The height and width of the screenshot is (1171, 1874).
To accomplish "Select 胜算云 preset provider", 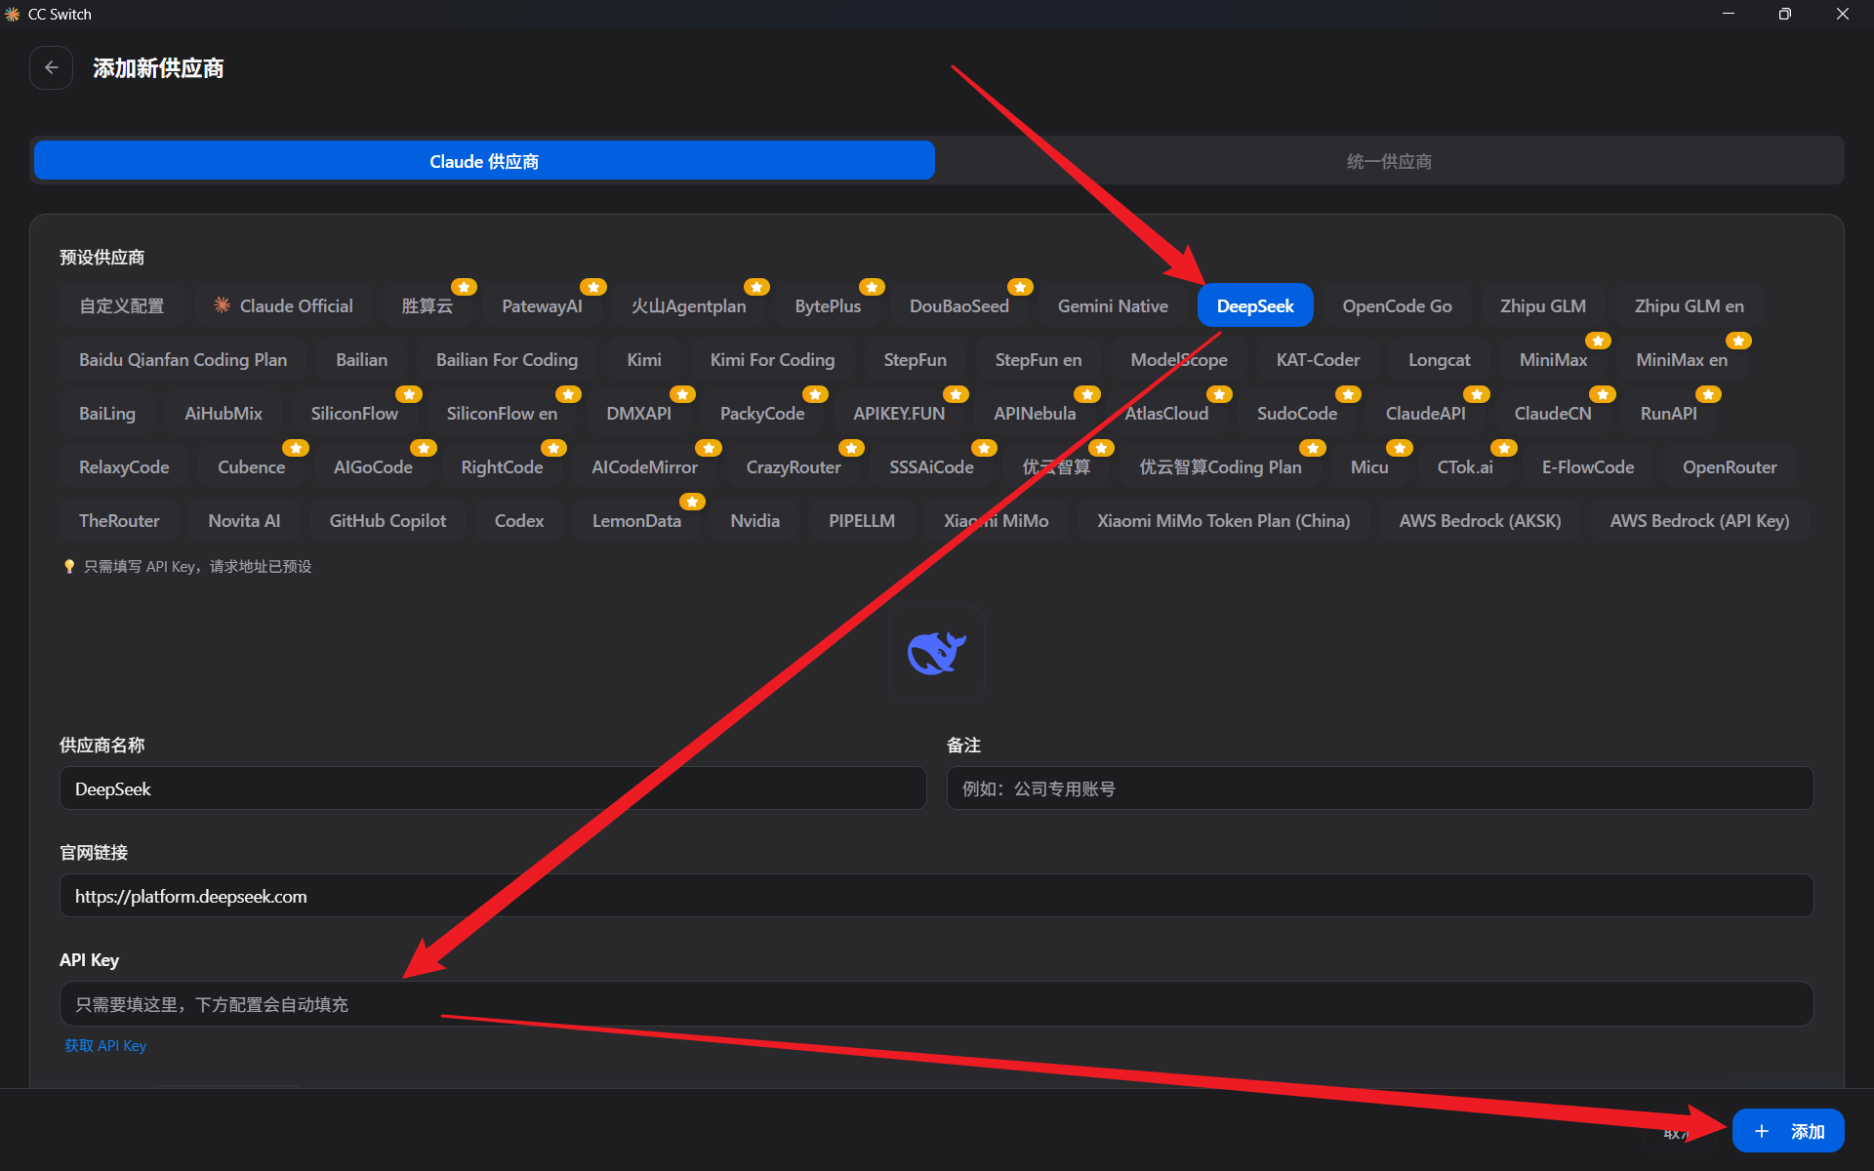I will [x=428, y=305].
